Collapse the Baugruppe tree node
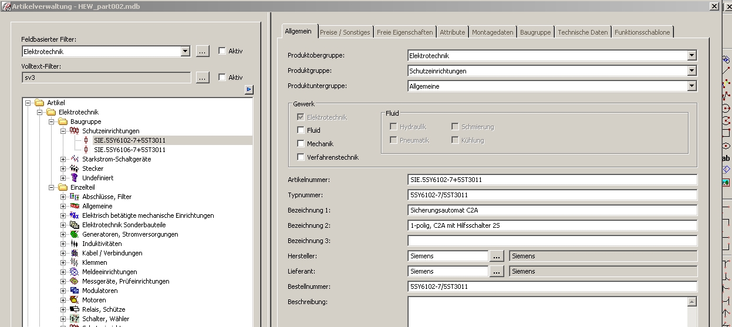Viewport: 732px width, 327px height. click(51, 122)
